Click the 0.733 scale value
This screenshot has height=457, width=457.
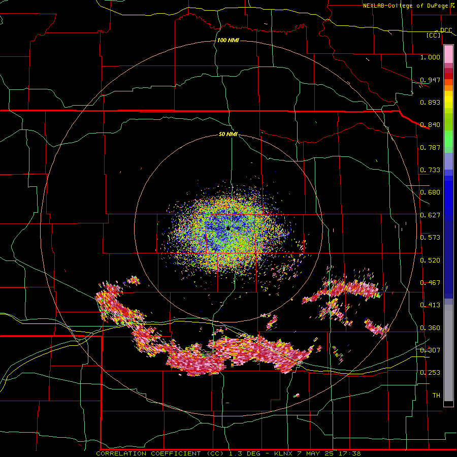(x=430, y=170)
